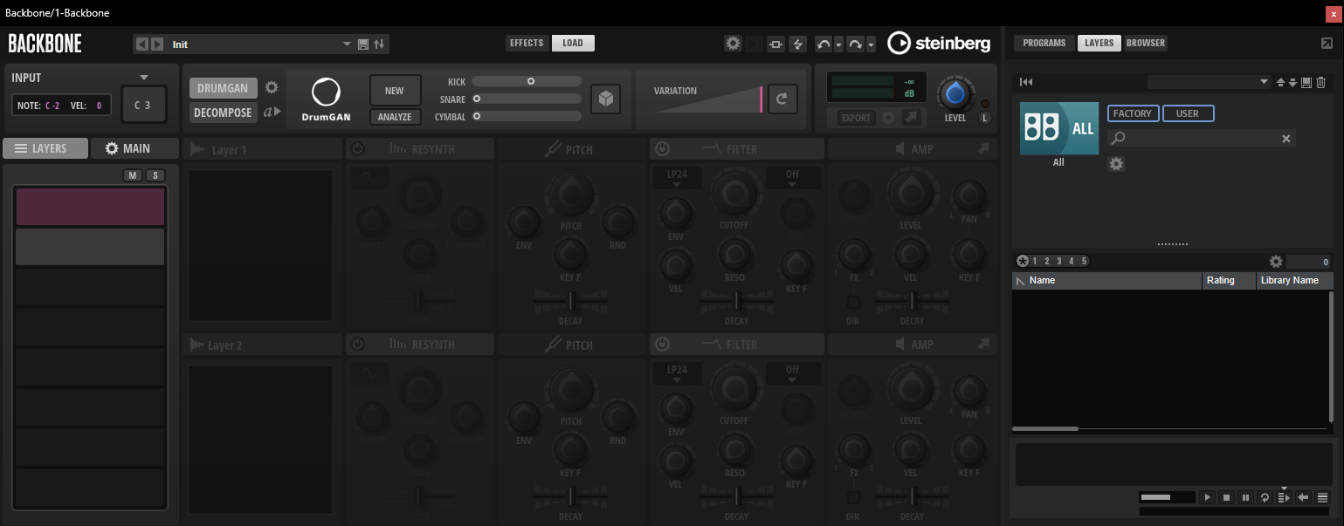Screen dimensions: 1344x526
Task: Click the 3D cube icon beside sliders
Action: point(605,99)
